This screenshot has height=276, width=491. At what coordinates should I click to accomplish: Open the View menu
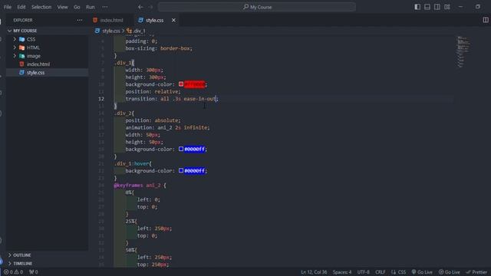pyautogui.click(x=62, y=7)
